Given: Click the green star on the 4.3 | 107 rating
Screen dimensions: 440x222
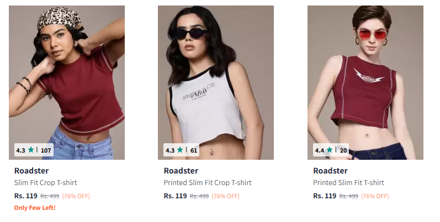Looking at the screenshot, I should coord(31,150).
